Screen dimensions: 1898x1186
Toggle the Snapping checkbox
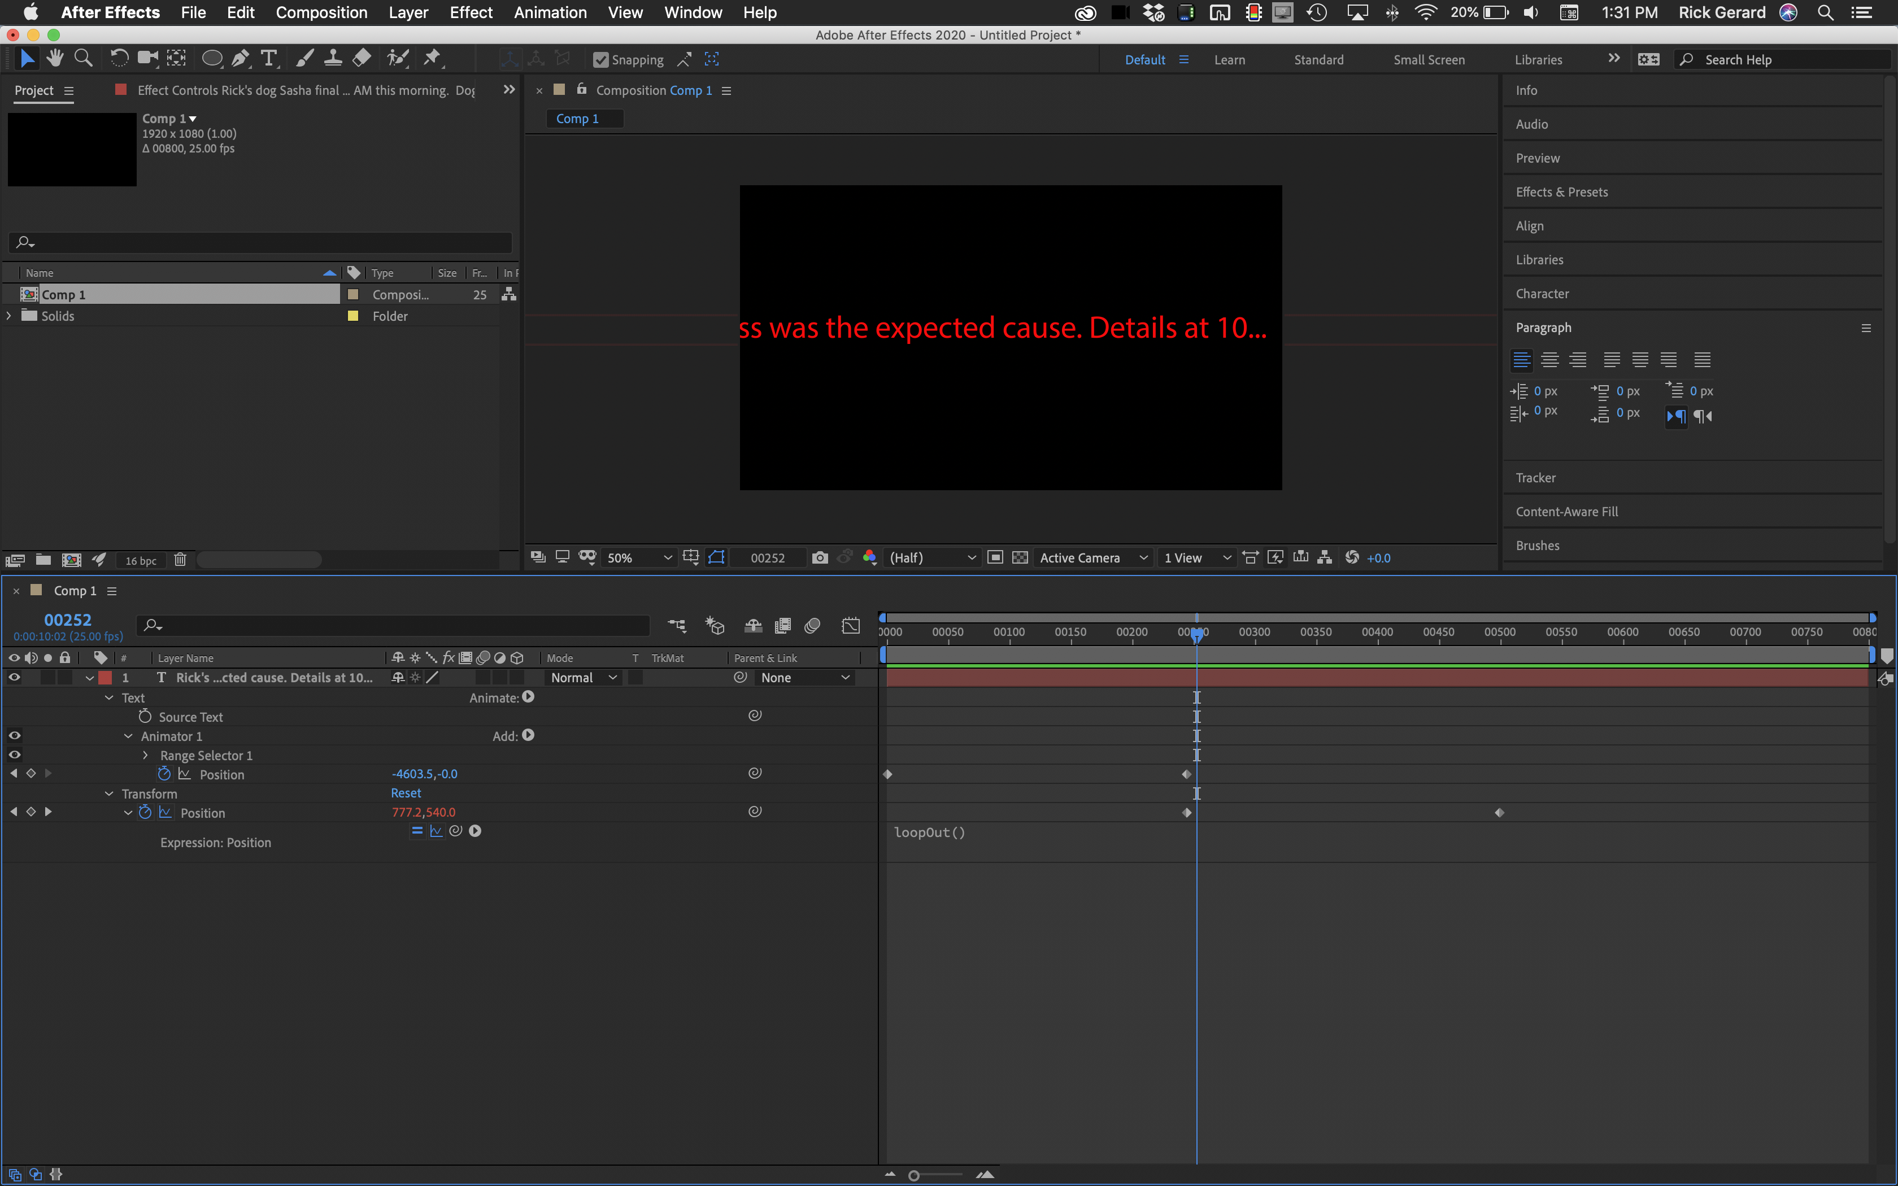(601, 60)
